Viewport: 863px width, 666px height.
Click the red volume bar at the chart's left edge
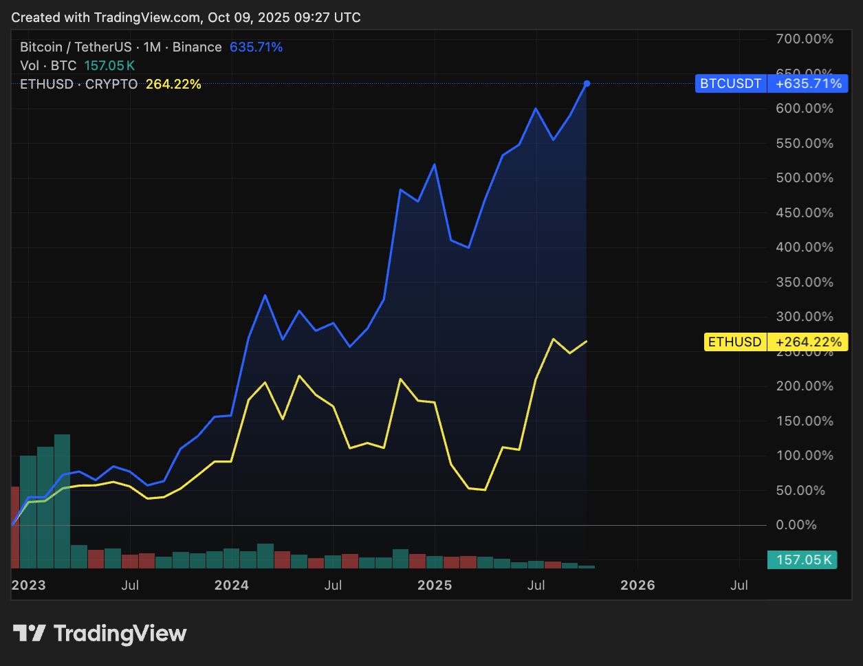15,527
